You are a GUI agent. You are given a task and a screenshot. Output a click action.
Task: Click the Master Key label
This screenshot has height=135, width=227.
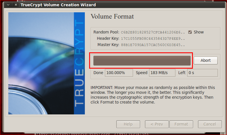[x=108, y=45]
